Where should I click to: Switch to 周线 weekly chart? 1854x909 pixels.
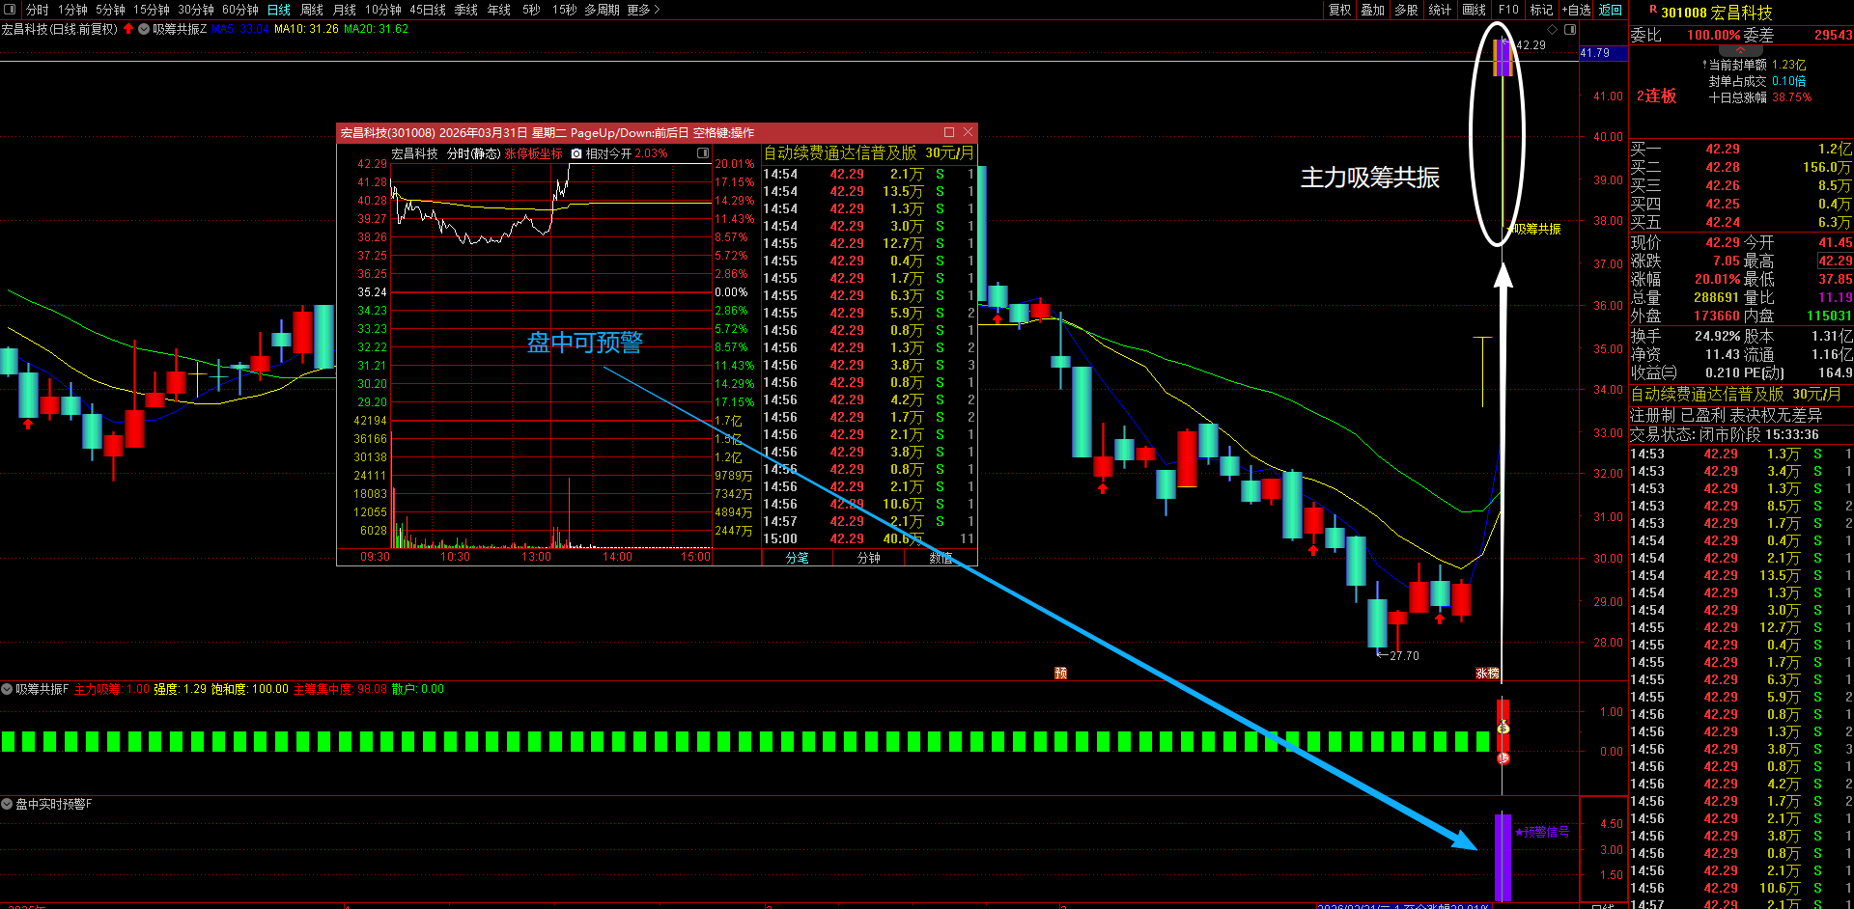click(312, 10)
